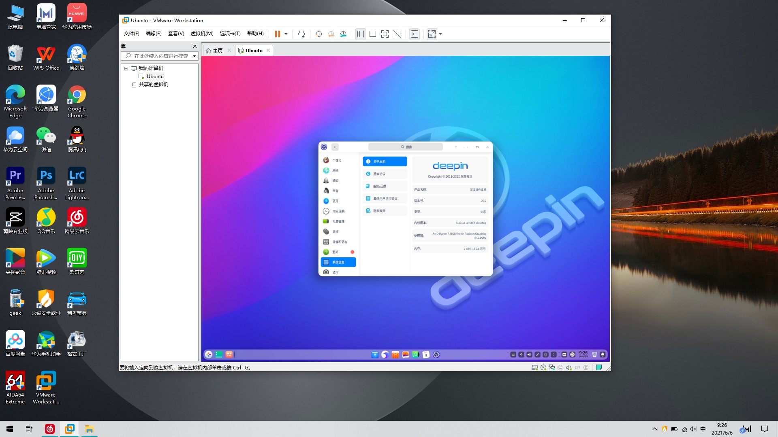The height and width of the screenshot is (437, 778).
Task: Pause the virtual machine from VMware toolbar
Action: (278, 34)
